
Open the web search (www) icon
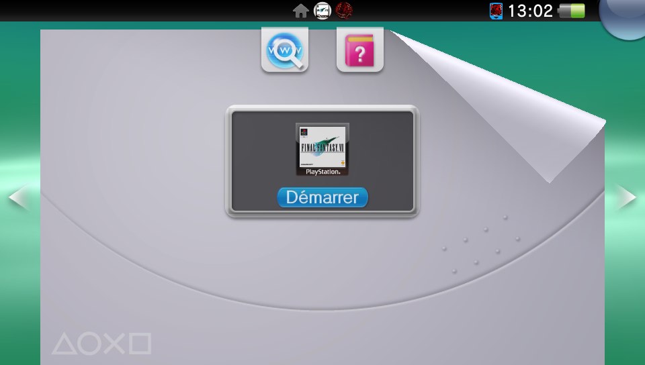[285, 50]
